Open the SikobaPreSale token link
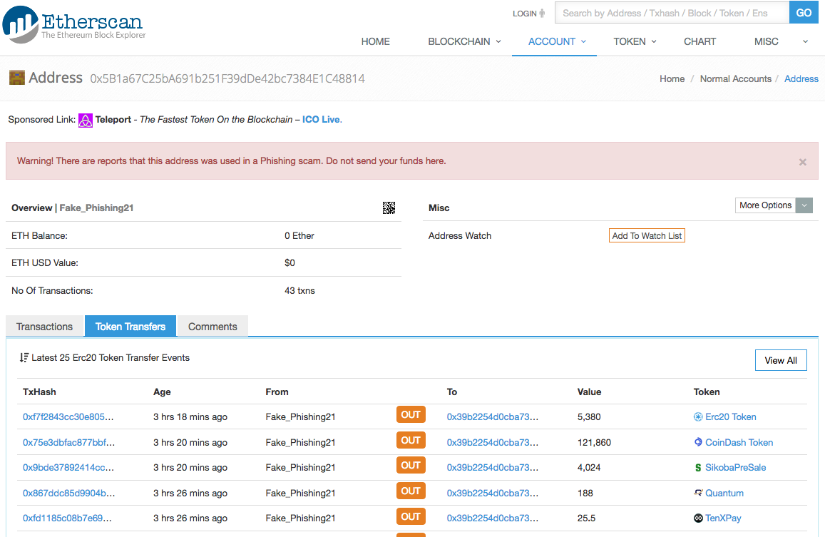The height and width of the screenshot is (537, 825). click(x=735, y=468)
